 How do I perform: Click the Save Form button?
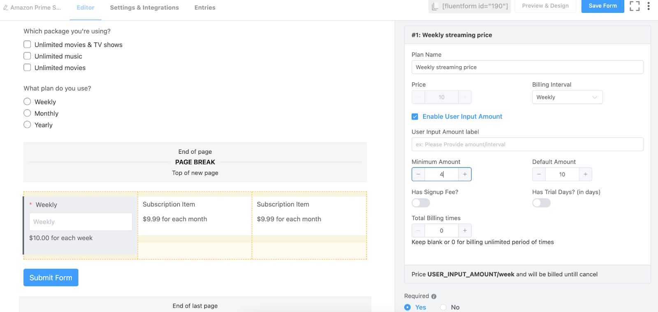(602, 6)
